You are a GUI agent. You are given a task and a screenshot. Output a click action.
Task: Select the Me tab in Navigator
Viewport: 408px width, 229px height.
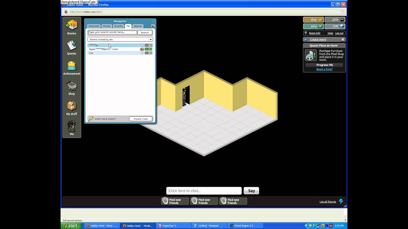click(128, 26)
